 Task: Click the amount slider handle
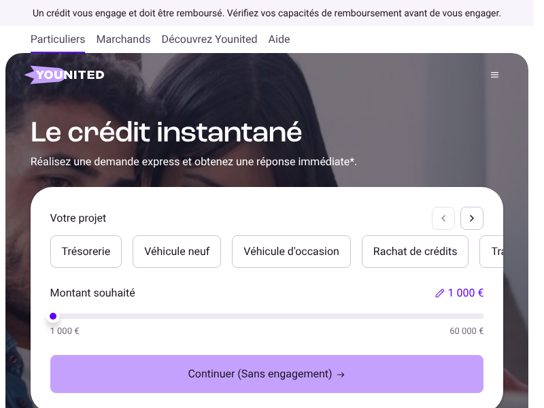pyautogui.click(x=53, y=316)
